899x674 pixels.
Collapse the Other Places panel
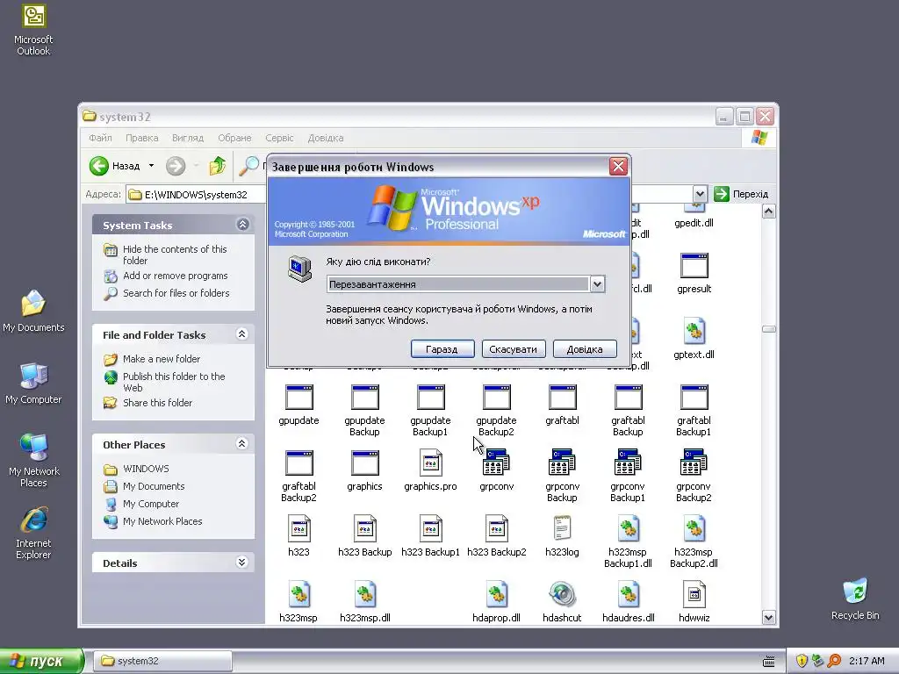point(242,443)
